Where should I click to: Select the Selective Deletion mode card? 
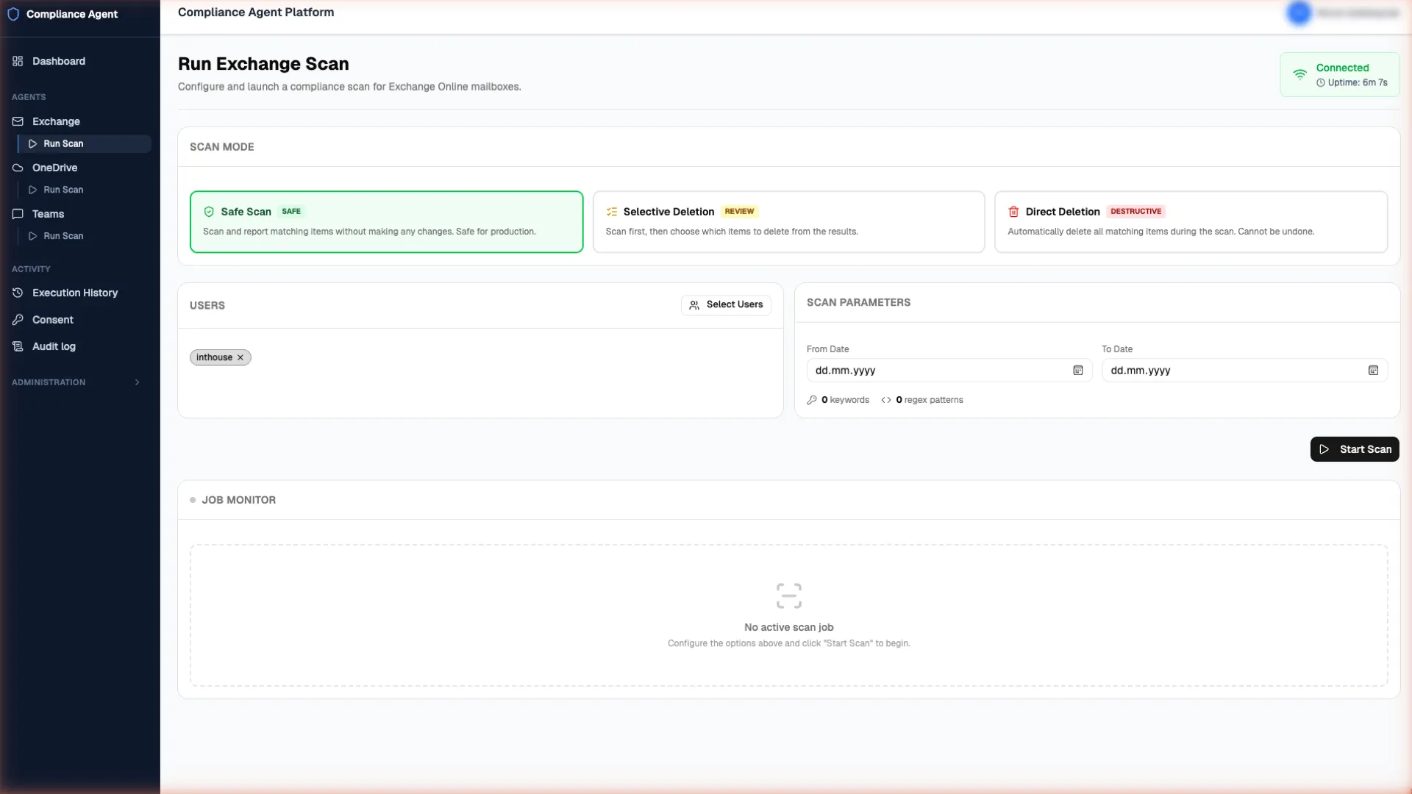(788, 221)
